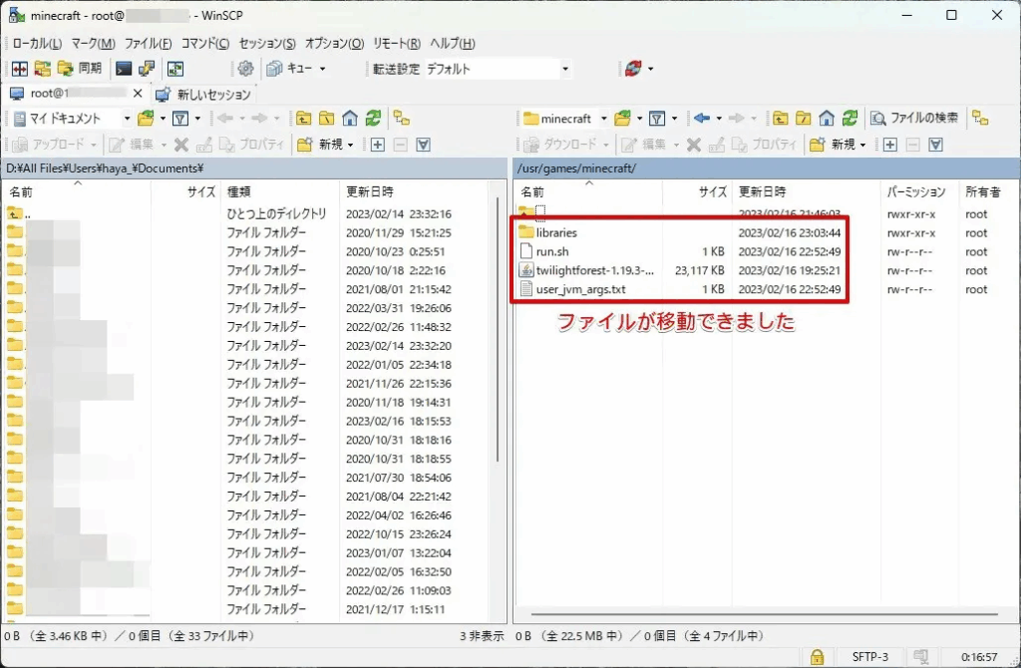Open the local マイ ドキュメント drive dropdown
Screen dimensions: 1021x668
(126, 118)
